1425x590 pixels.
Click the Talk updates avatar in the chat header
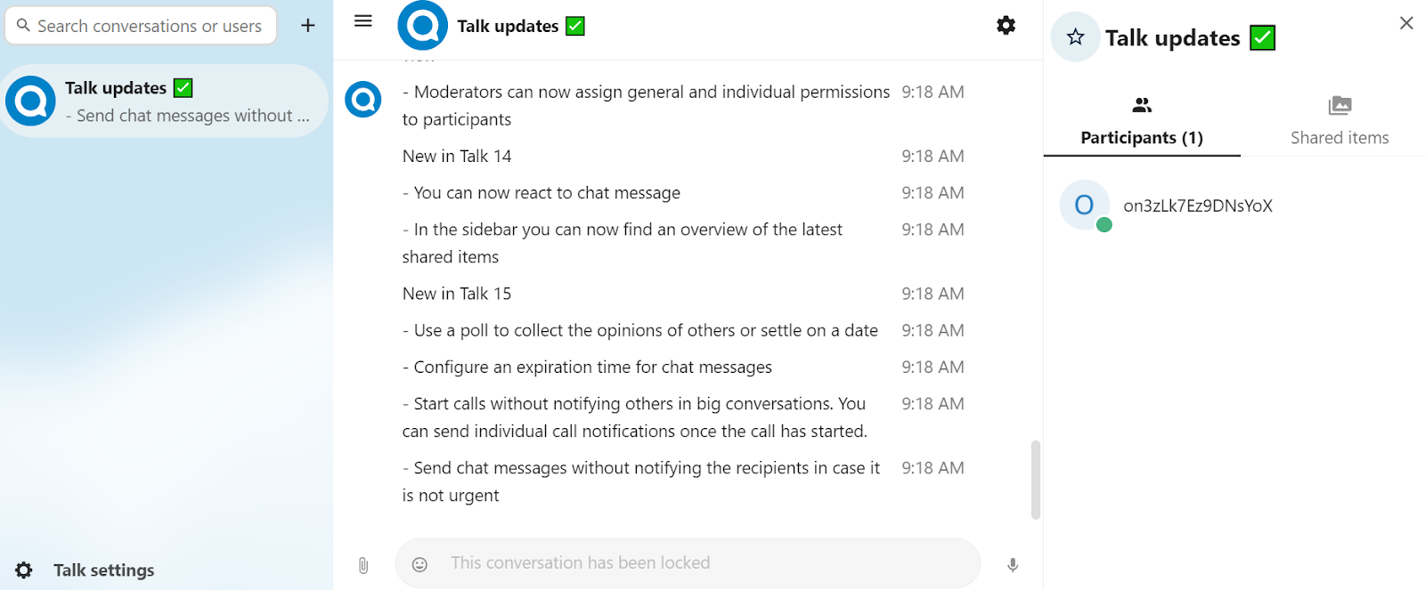[x=423, y=26]
